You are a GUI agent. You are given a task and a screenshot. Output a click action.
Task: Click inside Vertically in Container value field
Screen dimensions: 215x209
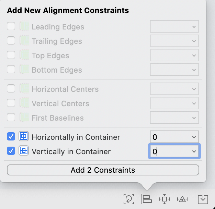[x=168, y=151]
